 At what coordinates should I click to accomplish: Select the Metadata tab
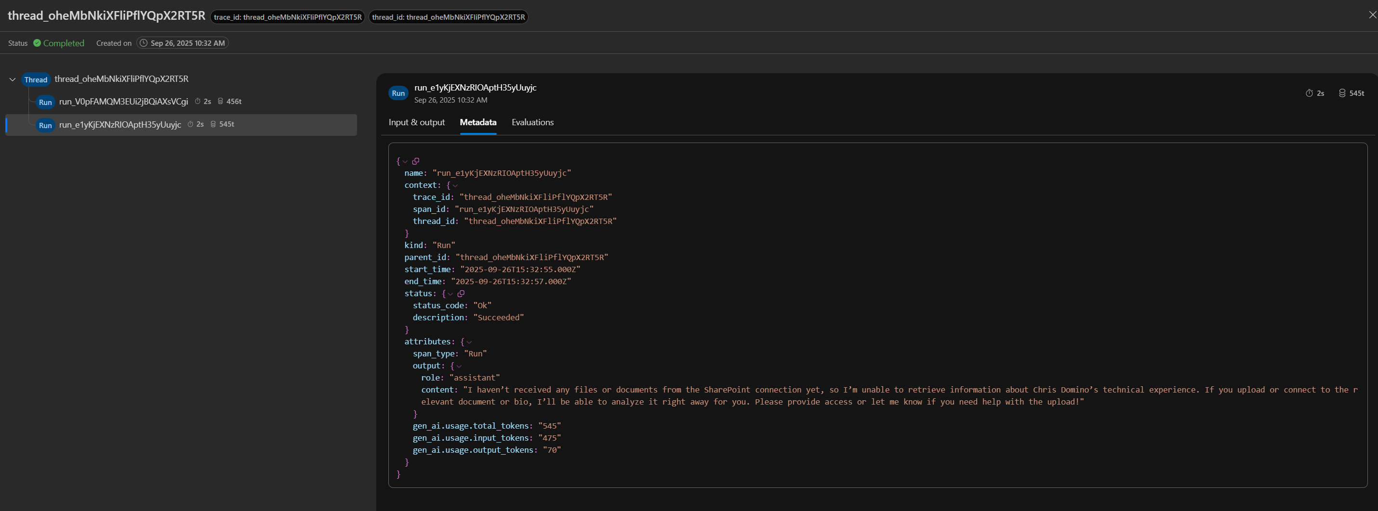coord(478,122)
